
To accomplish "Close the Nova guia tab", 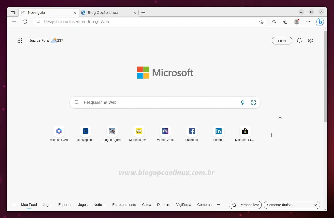I will 75,13.
